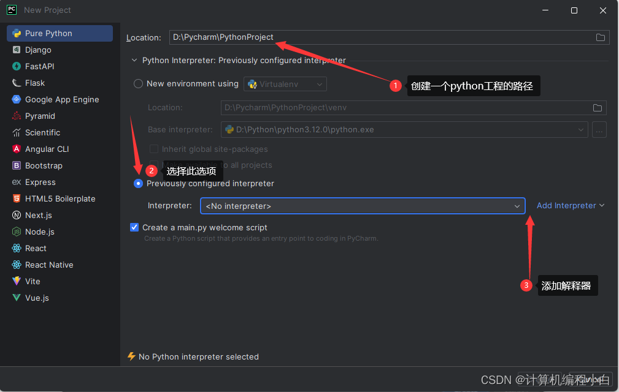Image resolution: width=619 pixels, height=392 pixels.
Task: Open the <No interpreter> dropdown
Action: coord(363,206)
